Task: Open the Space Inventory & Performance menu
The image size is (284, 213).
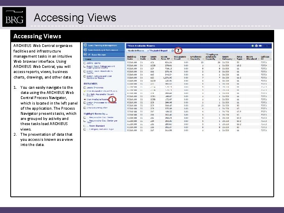Action: click(104, 50)
